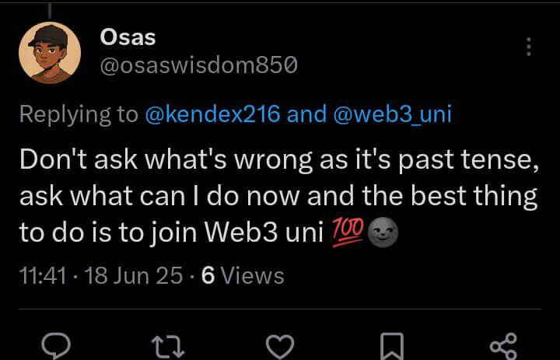Reply to Osas's tweet

tap(55, 344)
